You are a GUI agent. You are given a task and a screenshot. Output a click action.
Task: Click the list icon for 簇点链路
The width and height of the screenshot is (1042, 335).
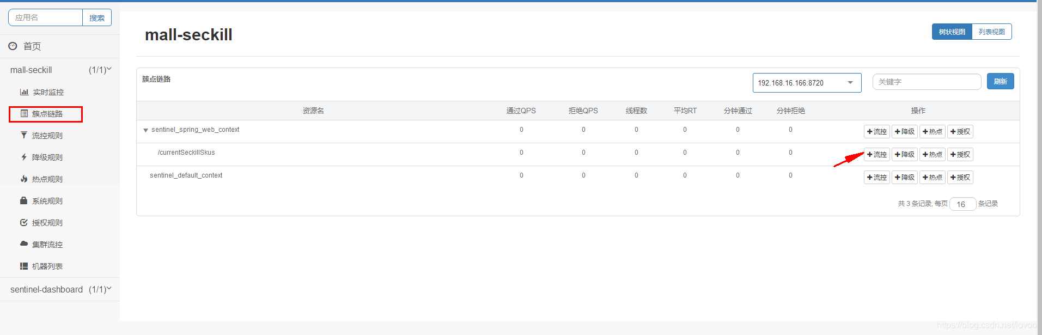24,113
